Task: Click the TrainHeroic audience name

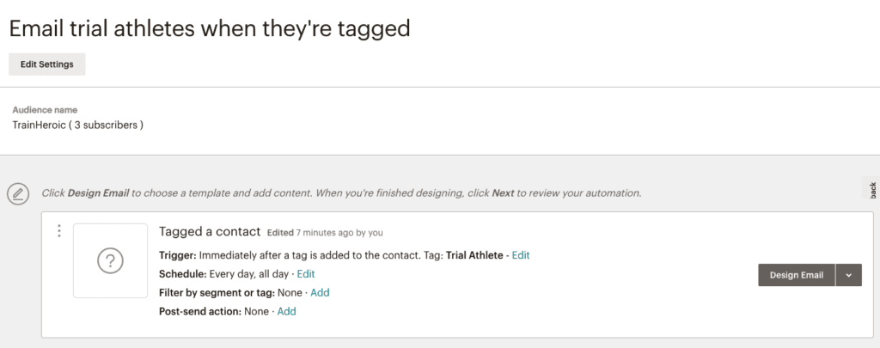Action: [78, 125]
